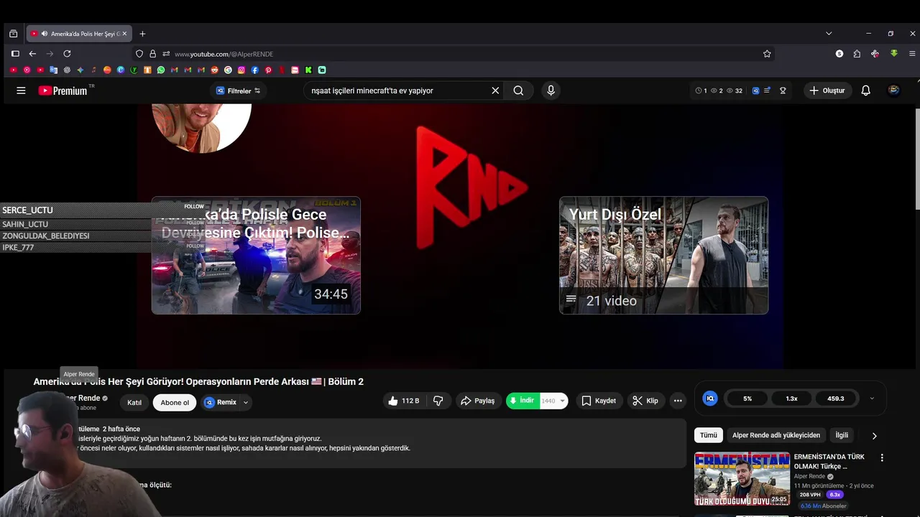Open YouTube notifications bell
The image size is (920, 517).
pyautogui.click(x=866, y=90)
